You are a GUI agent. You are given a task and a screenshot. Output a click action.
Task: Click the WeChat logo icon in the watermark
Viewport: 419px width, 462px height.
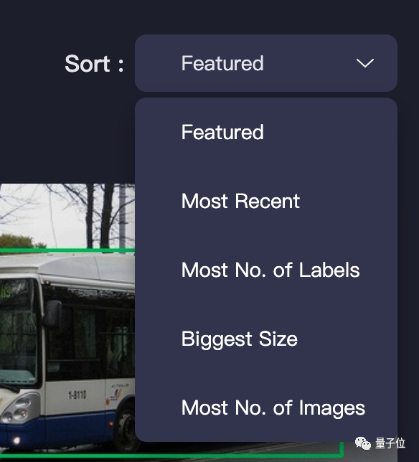(x=363, y=443)
